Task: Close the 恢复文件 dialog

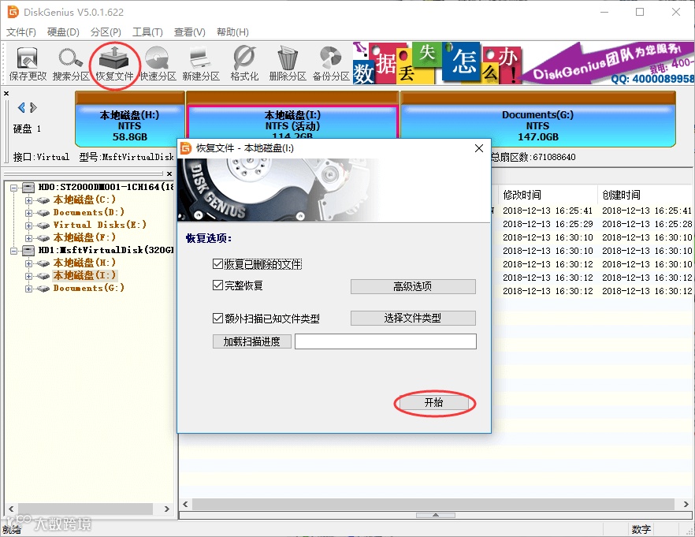Action: [479, 148]
